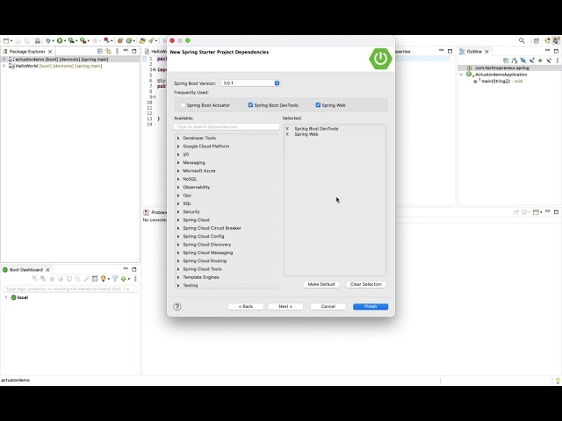Click the Clear Selection button

[365, 284]
